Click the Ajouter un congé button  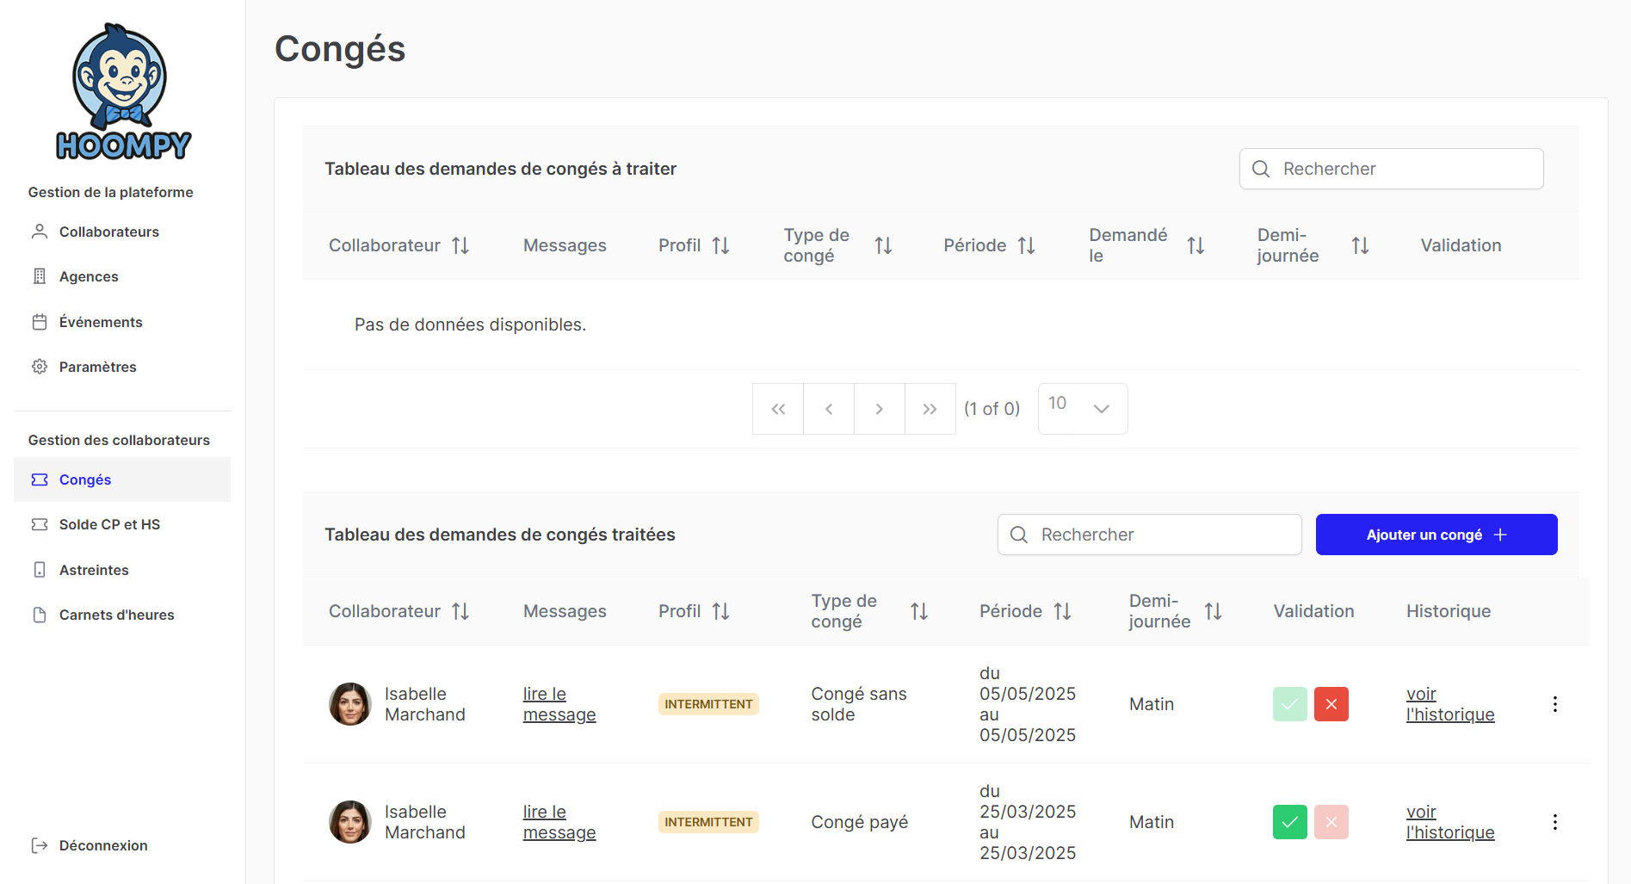(x=1436, y=535)
